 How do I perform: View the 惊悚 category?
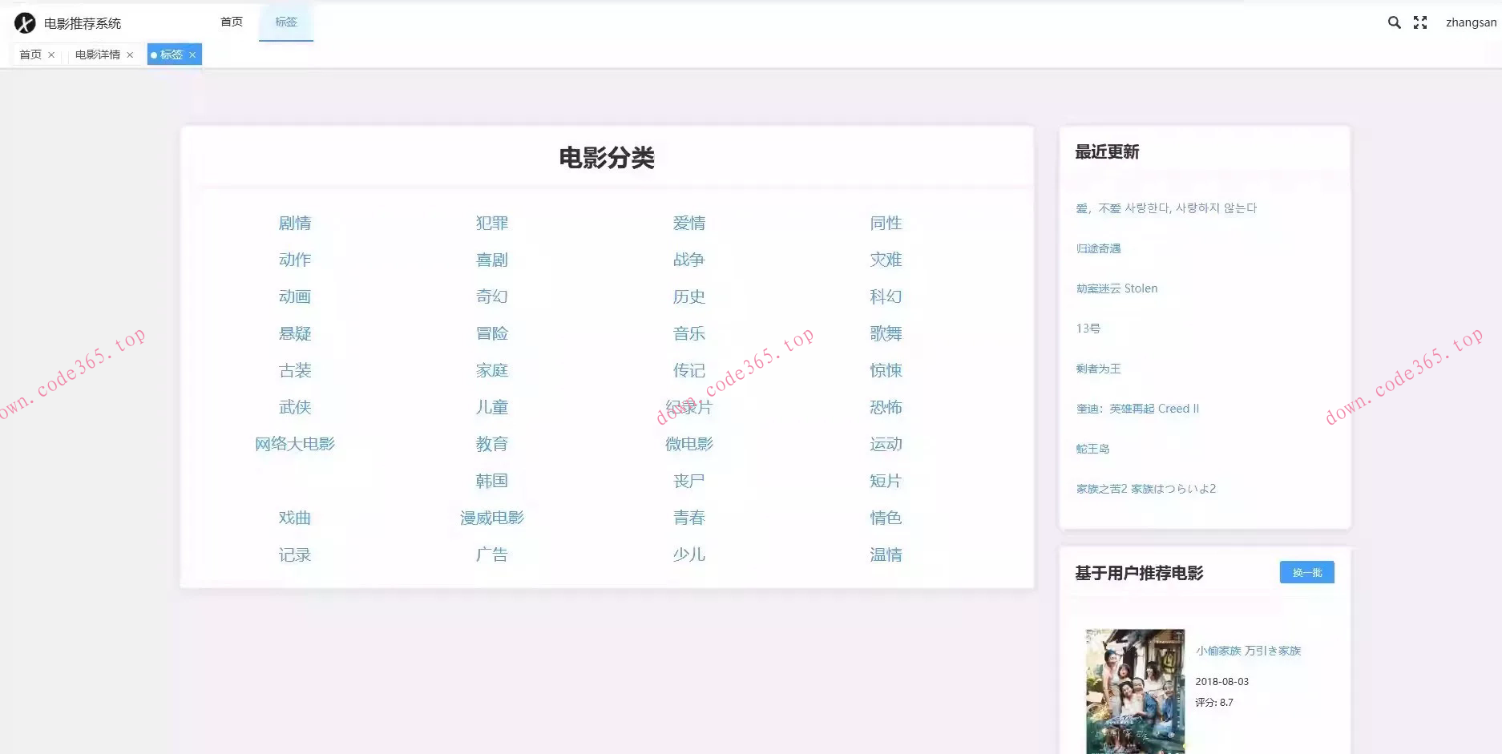tap(886, 370)
